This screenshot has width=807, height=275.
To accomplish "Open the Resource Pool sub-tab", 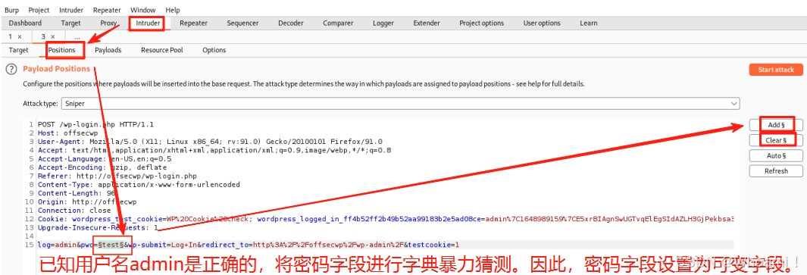I will coord(161,50).
